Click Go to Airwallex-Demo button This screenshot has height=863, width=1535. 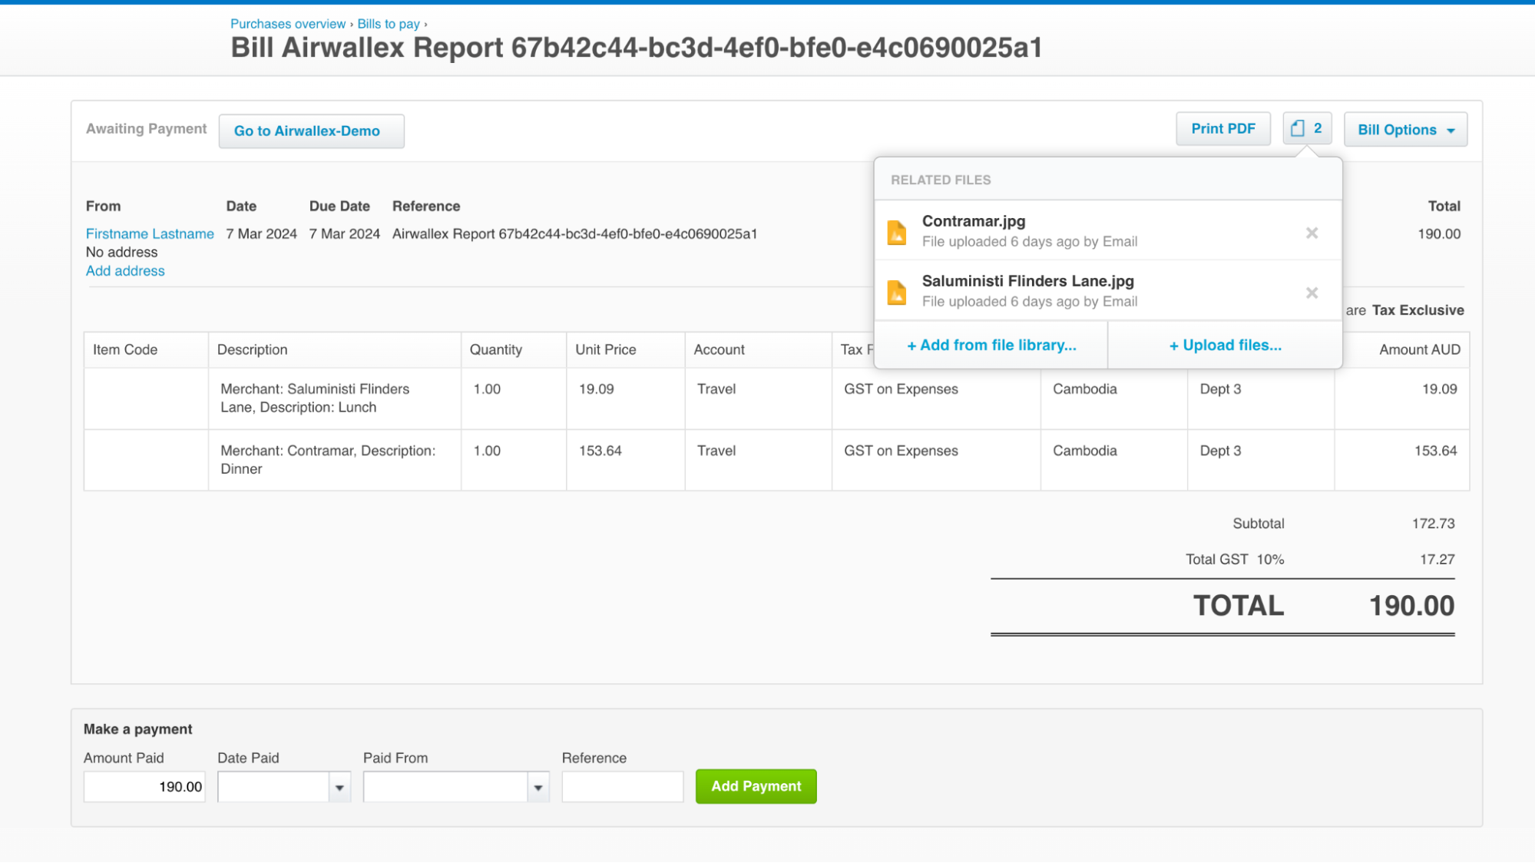[x=311, y=131]
